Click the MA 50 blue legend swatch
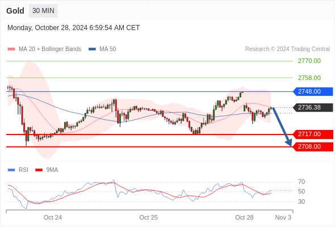Viewport: 335px width, 227px height. pyautogui.click(x=92, y=49)
